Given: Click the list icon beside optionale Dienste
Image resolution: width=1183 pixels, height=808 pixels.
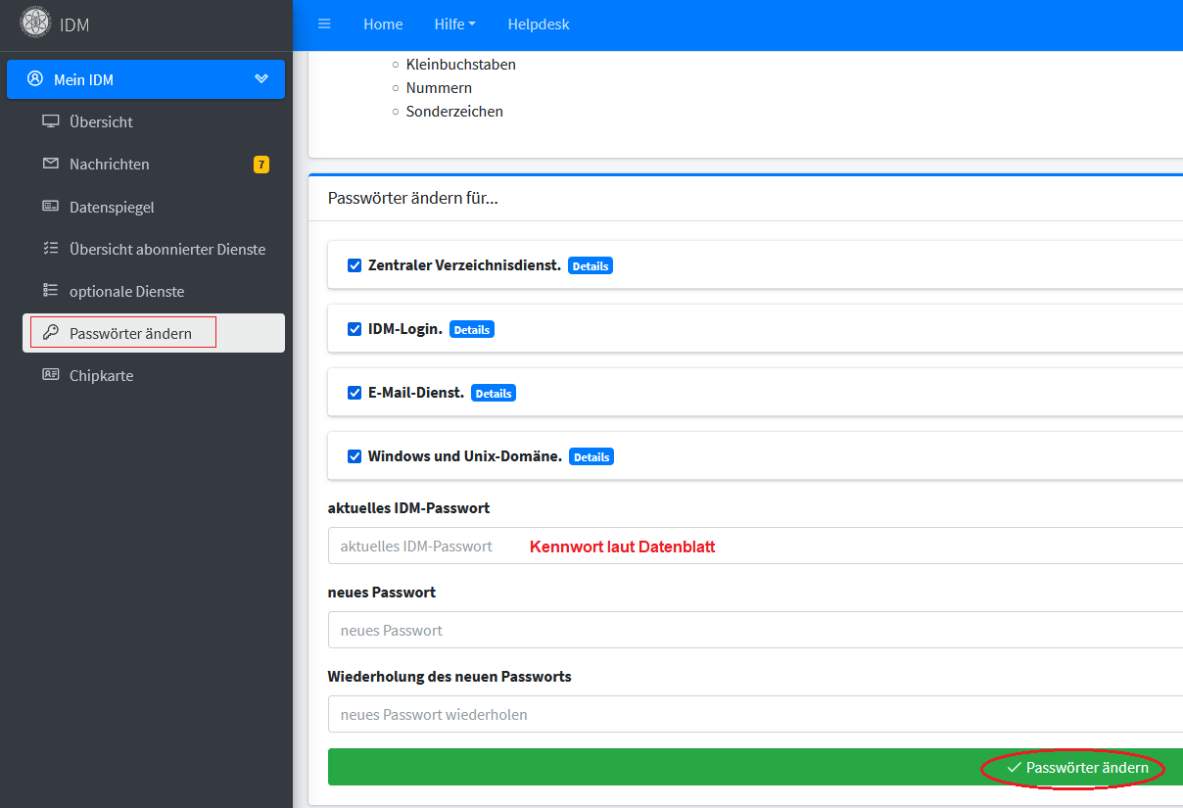Looking at the screenshot, I should point(51,291).
